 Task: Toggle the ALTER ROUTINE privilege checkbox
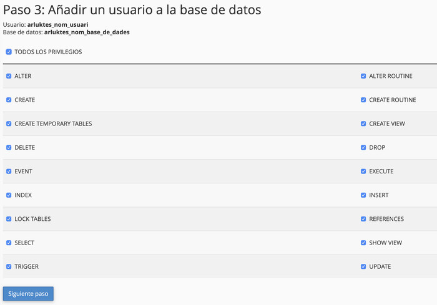pyautogui.click(x=363, y=76)
